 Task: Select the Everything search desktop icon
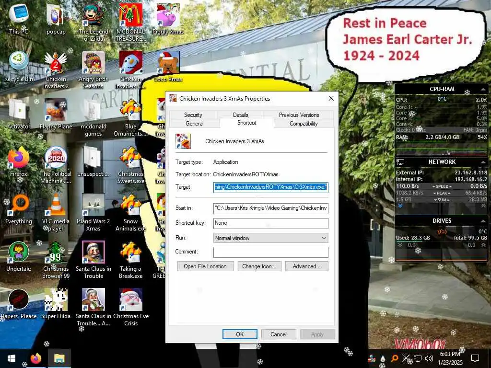[x=19, y=209]
